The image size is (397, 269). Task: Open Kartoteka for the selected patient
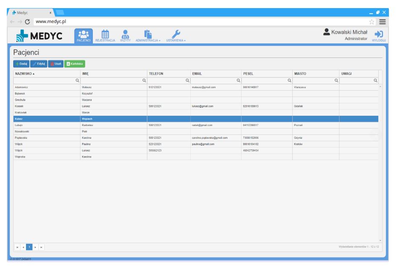coord(75,64)
